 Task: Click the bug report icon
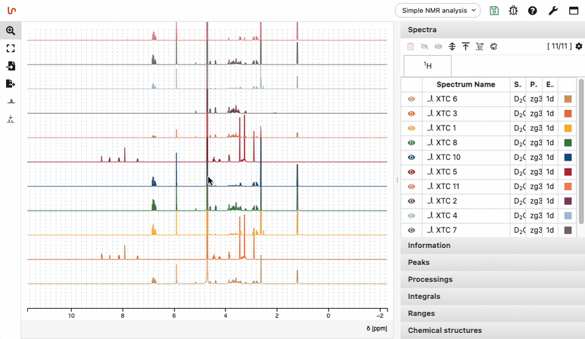point(513,10)
